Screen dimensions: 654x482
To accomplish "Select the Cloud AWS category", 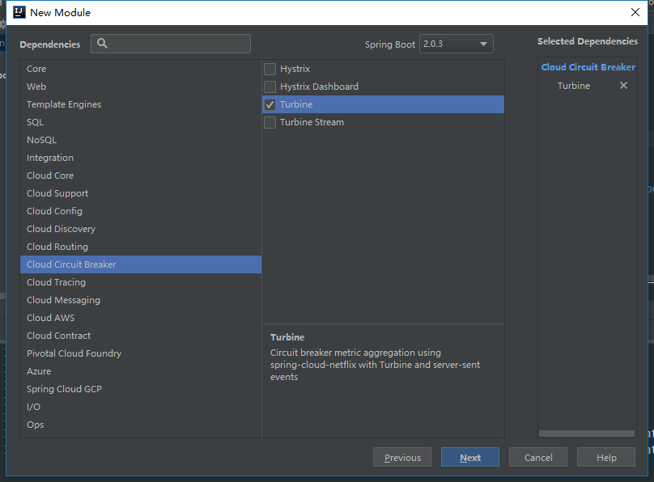I will [x=141, y=318].
